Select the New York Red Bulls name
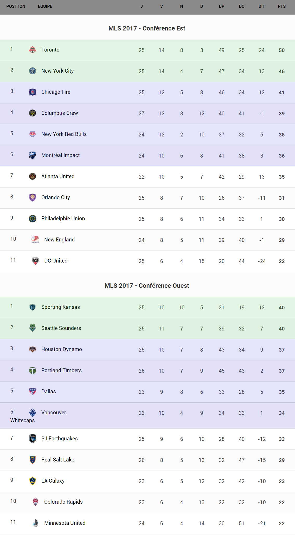Image resolution: width=295 pixels, height=537 pixels. pyautogui.click(x=64, y=134)
